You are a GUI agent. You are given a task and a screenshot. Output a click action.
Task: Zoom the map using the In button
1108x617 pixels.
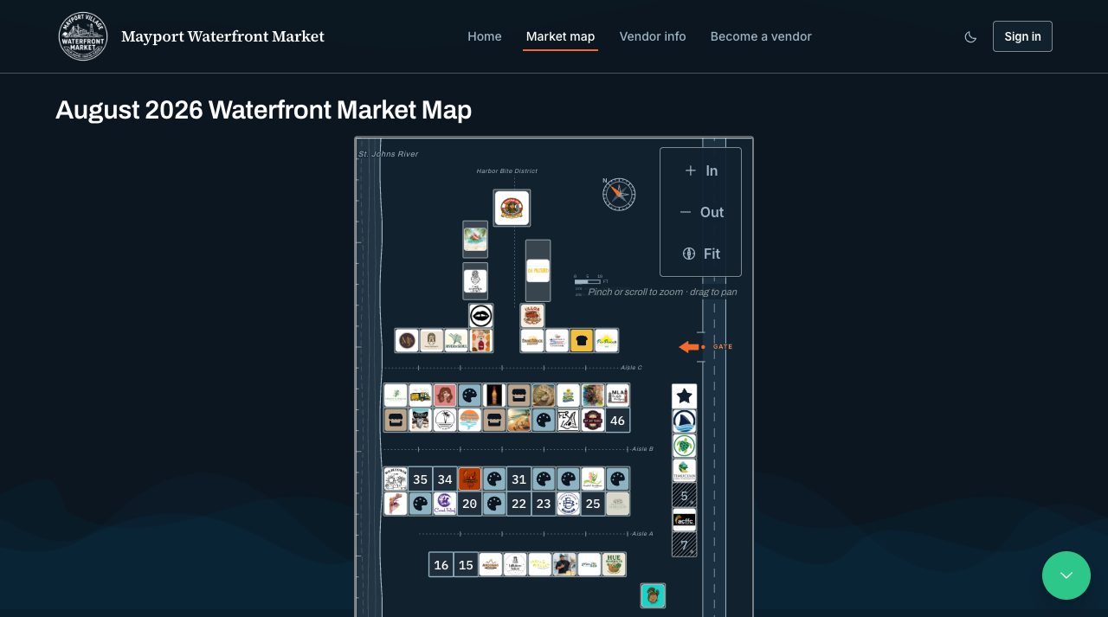click(701, 170)
